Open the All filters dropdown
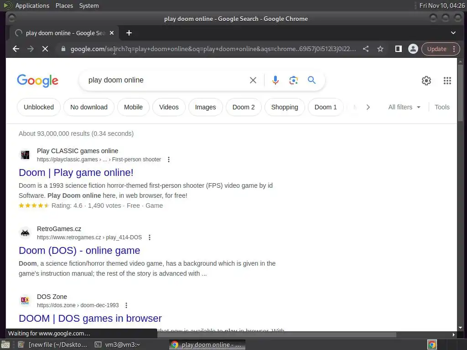The image size is (467, 350). (404, 107)
